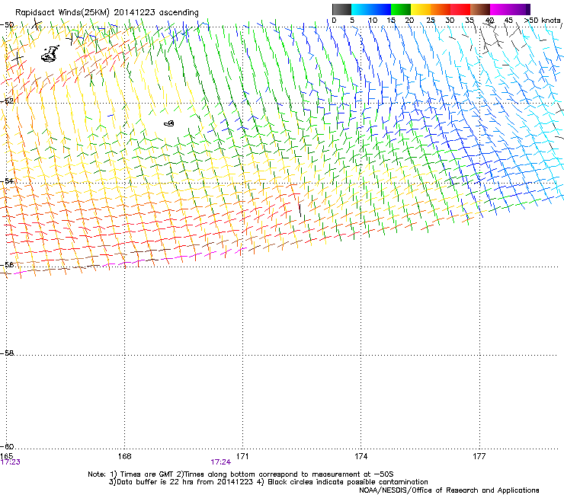Click the note line 'Times are GMT'
564x495 pixels.
[241, 474]
